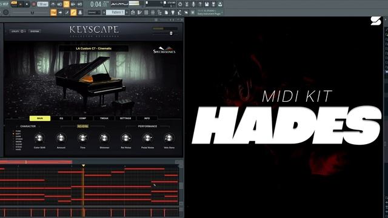Click the Spectrasonics logo
Screen dimensions: 388x218
pyautogui.click(x=164, y=50)
